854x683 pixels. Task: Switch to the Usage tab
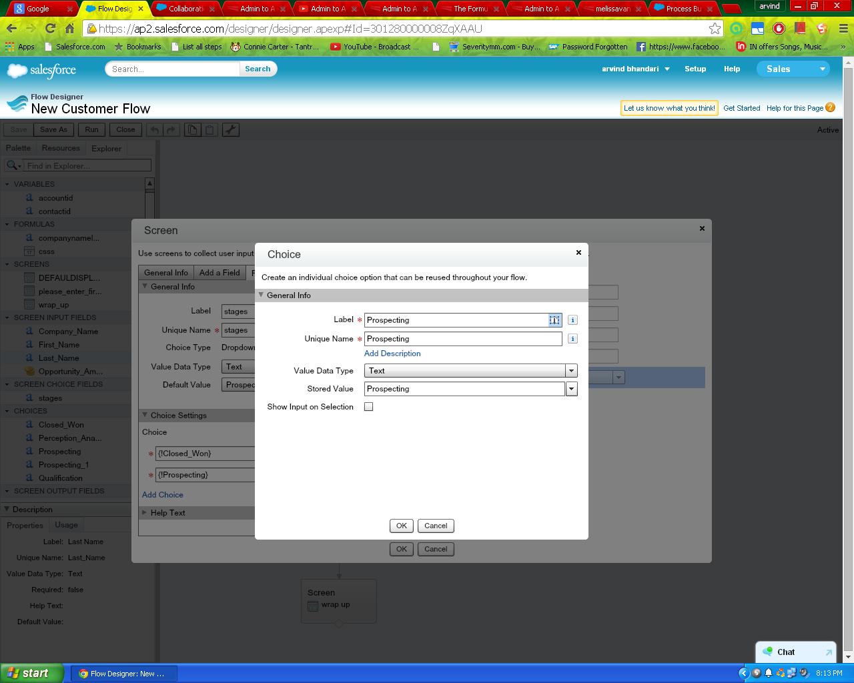[x=66, y=525]
